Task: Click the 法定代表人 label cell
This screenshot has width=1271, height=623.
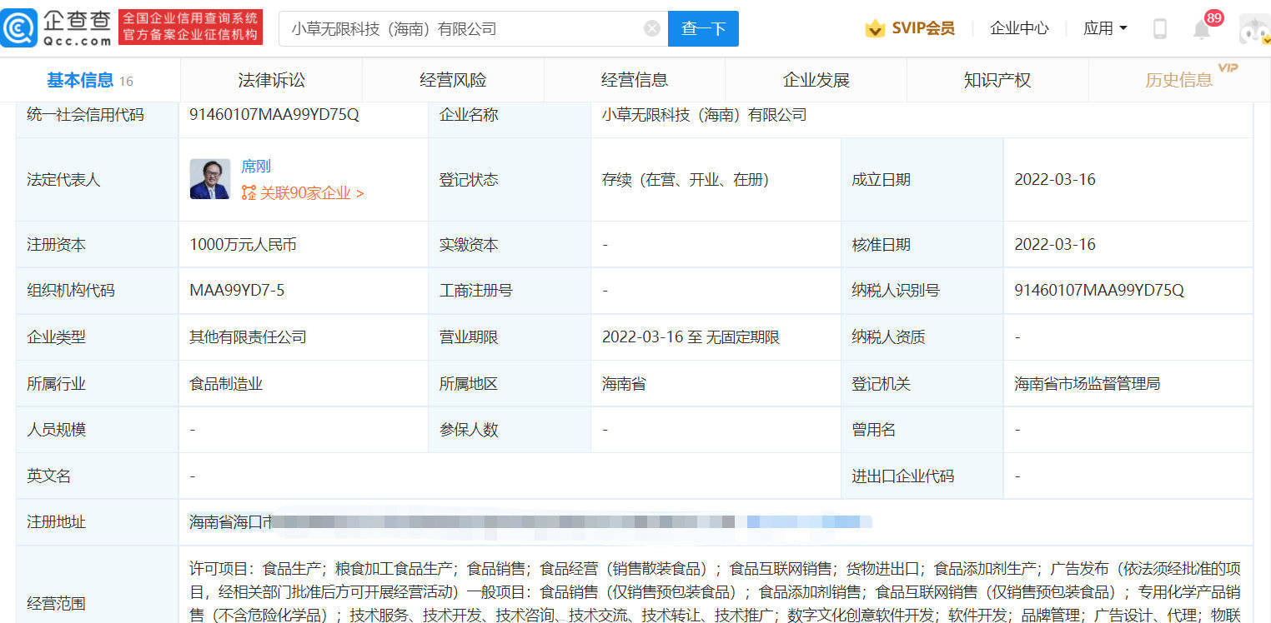Action: (x=97, y=180)
